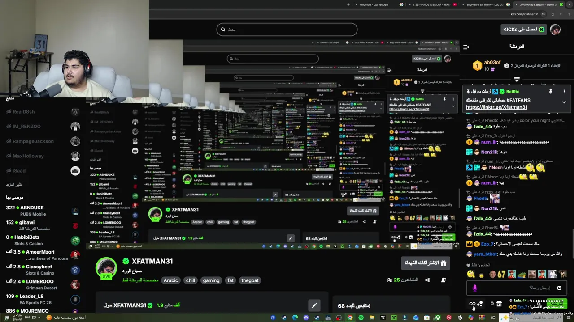Click the 'thegoat' stream tag
The width and height of the screenshot is (574, 322).
250,280
